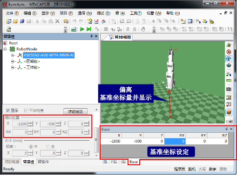Click the property panel scroll-up arrow
Viewport: 237px width, 175px height.
point(96,110)
